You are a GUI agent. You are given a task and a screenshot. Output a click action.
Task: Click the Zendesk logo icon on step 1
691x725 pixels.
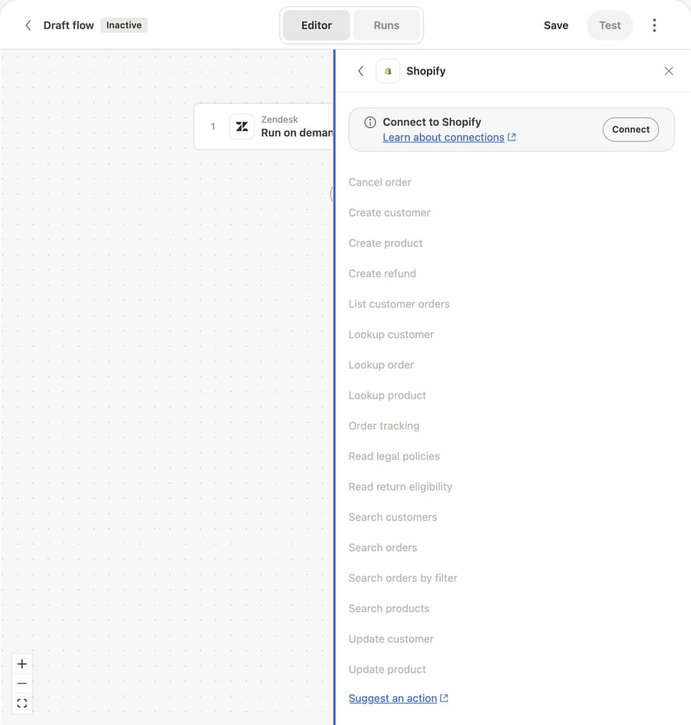[242, 126]
